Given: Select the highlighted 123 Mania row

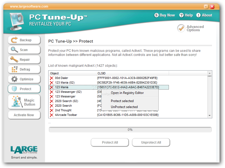Looking at the screenshot, I should click(109, 87).
